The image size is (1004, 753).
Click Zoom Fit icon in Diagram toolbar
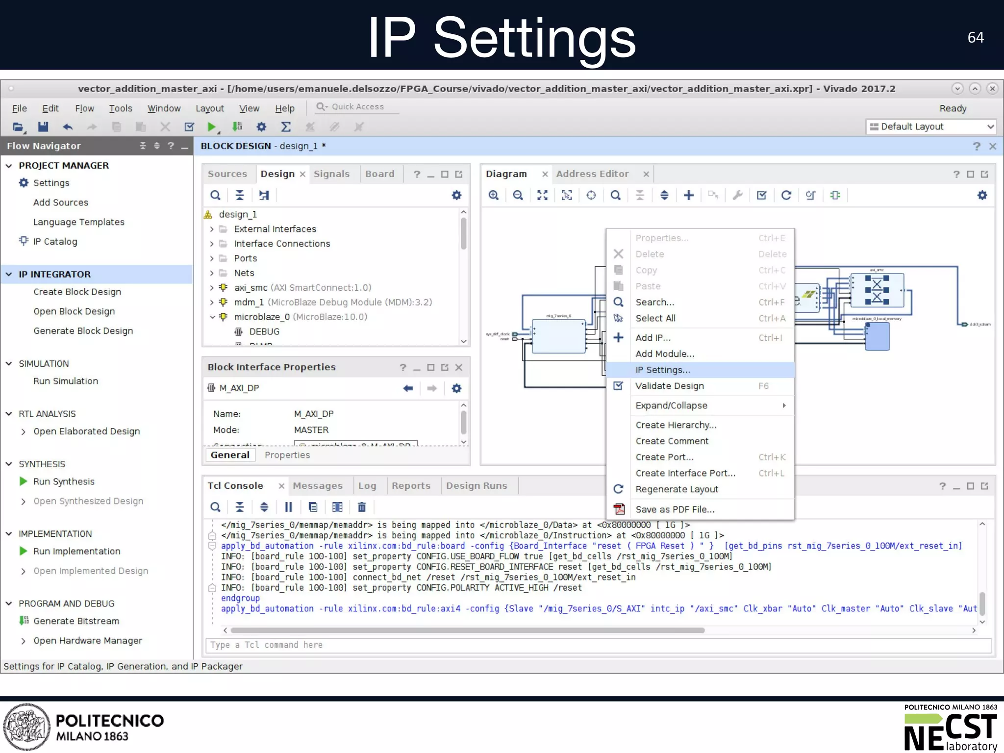(x=542, y=195)
